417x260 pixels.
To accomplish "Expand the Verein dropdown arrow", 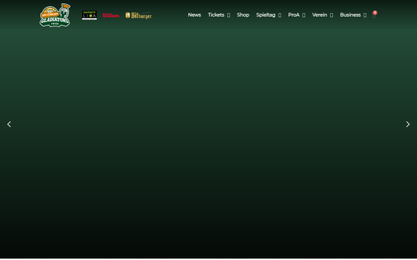I will (332, 15).
